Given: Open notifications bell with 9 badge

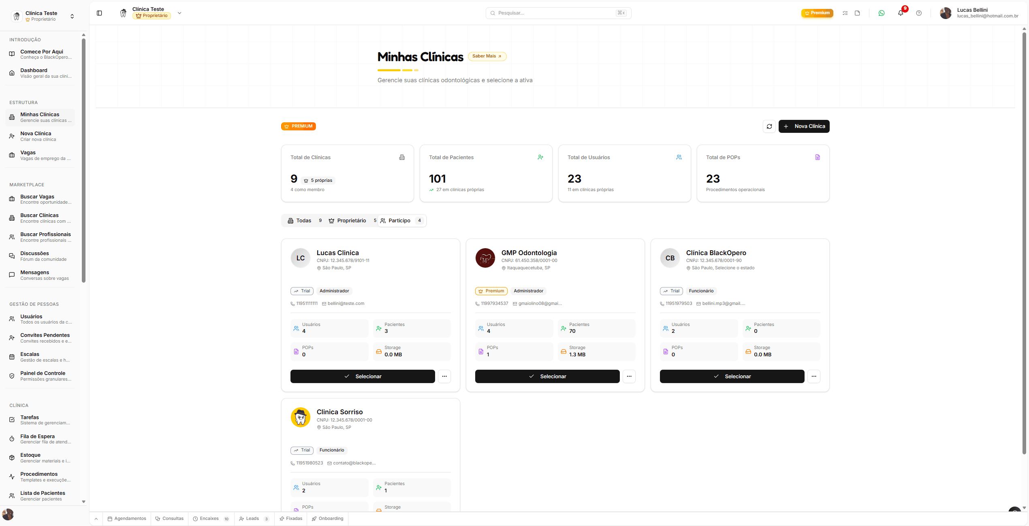Looking at the screenshot, I should (901, 13).
